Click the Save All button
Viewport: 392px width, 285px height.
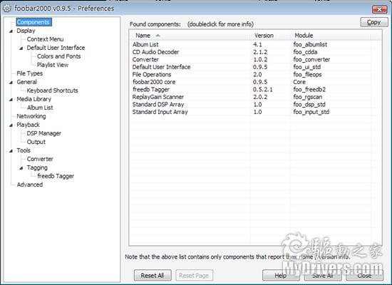tap(322, 275)
